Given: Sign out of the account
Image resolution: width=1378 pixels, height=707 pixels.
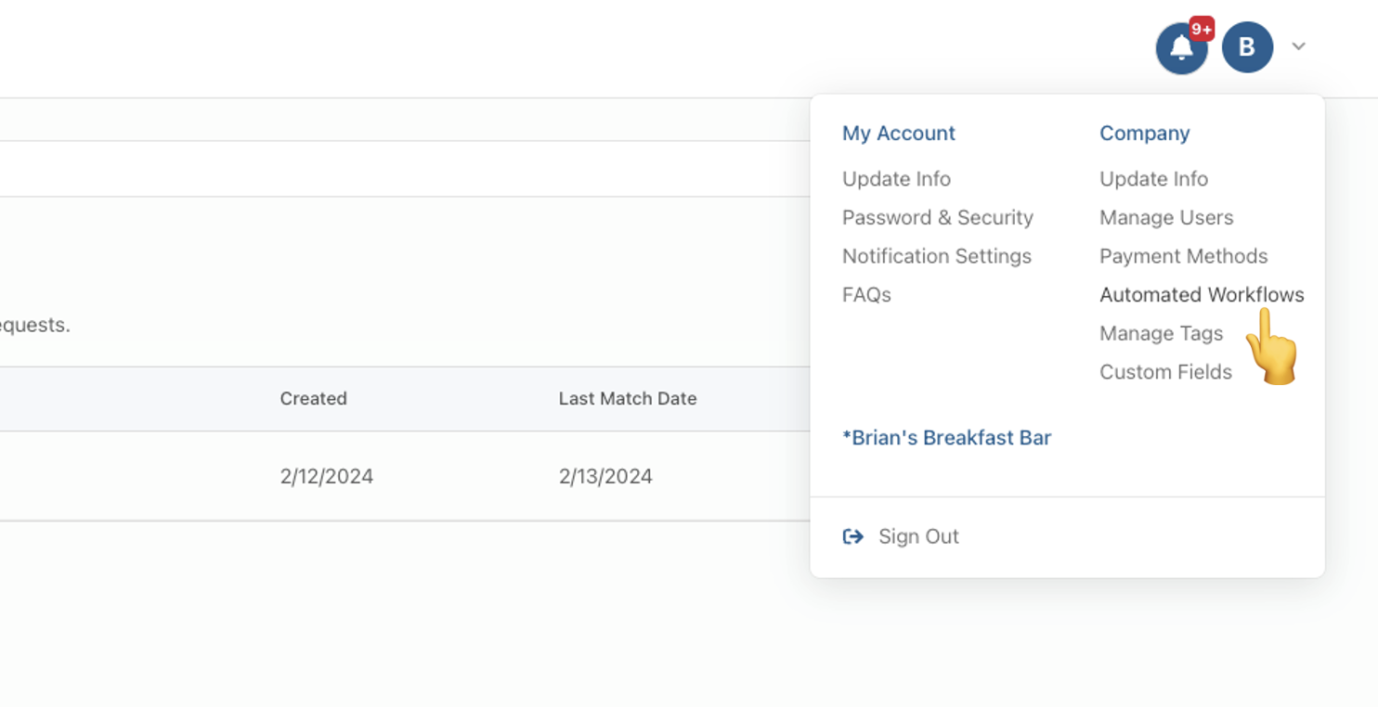Looking at the screenshot, I should [x=918, y=536].
